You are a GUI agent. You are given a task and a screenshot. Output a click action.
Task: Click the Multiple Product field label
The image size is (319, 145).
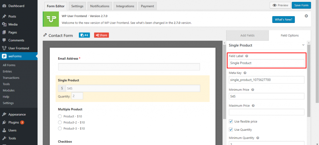click(70, 109)
